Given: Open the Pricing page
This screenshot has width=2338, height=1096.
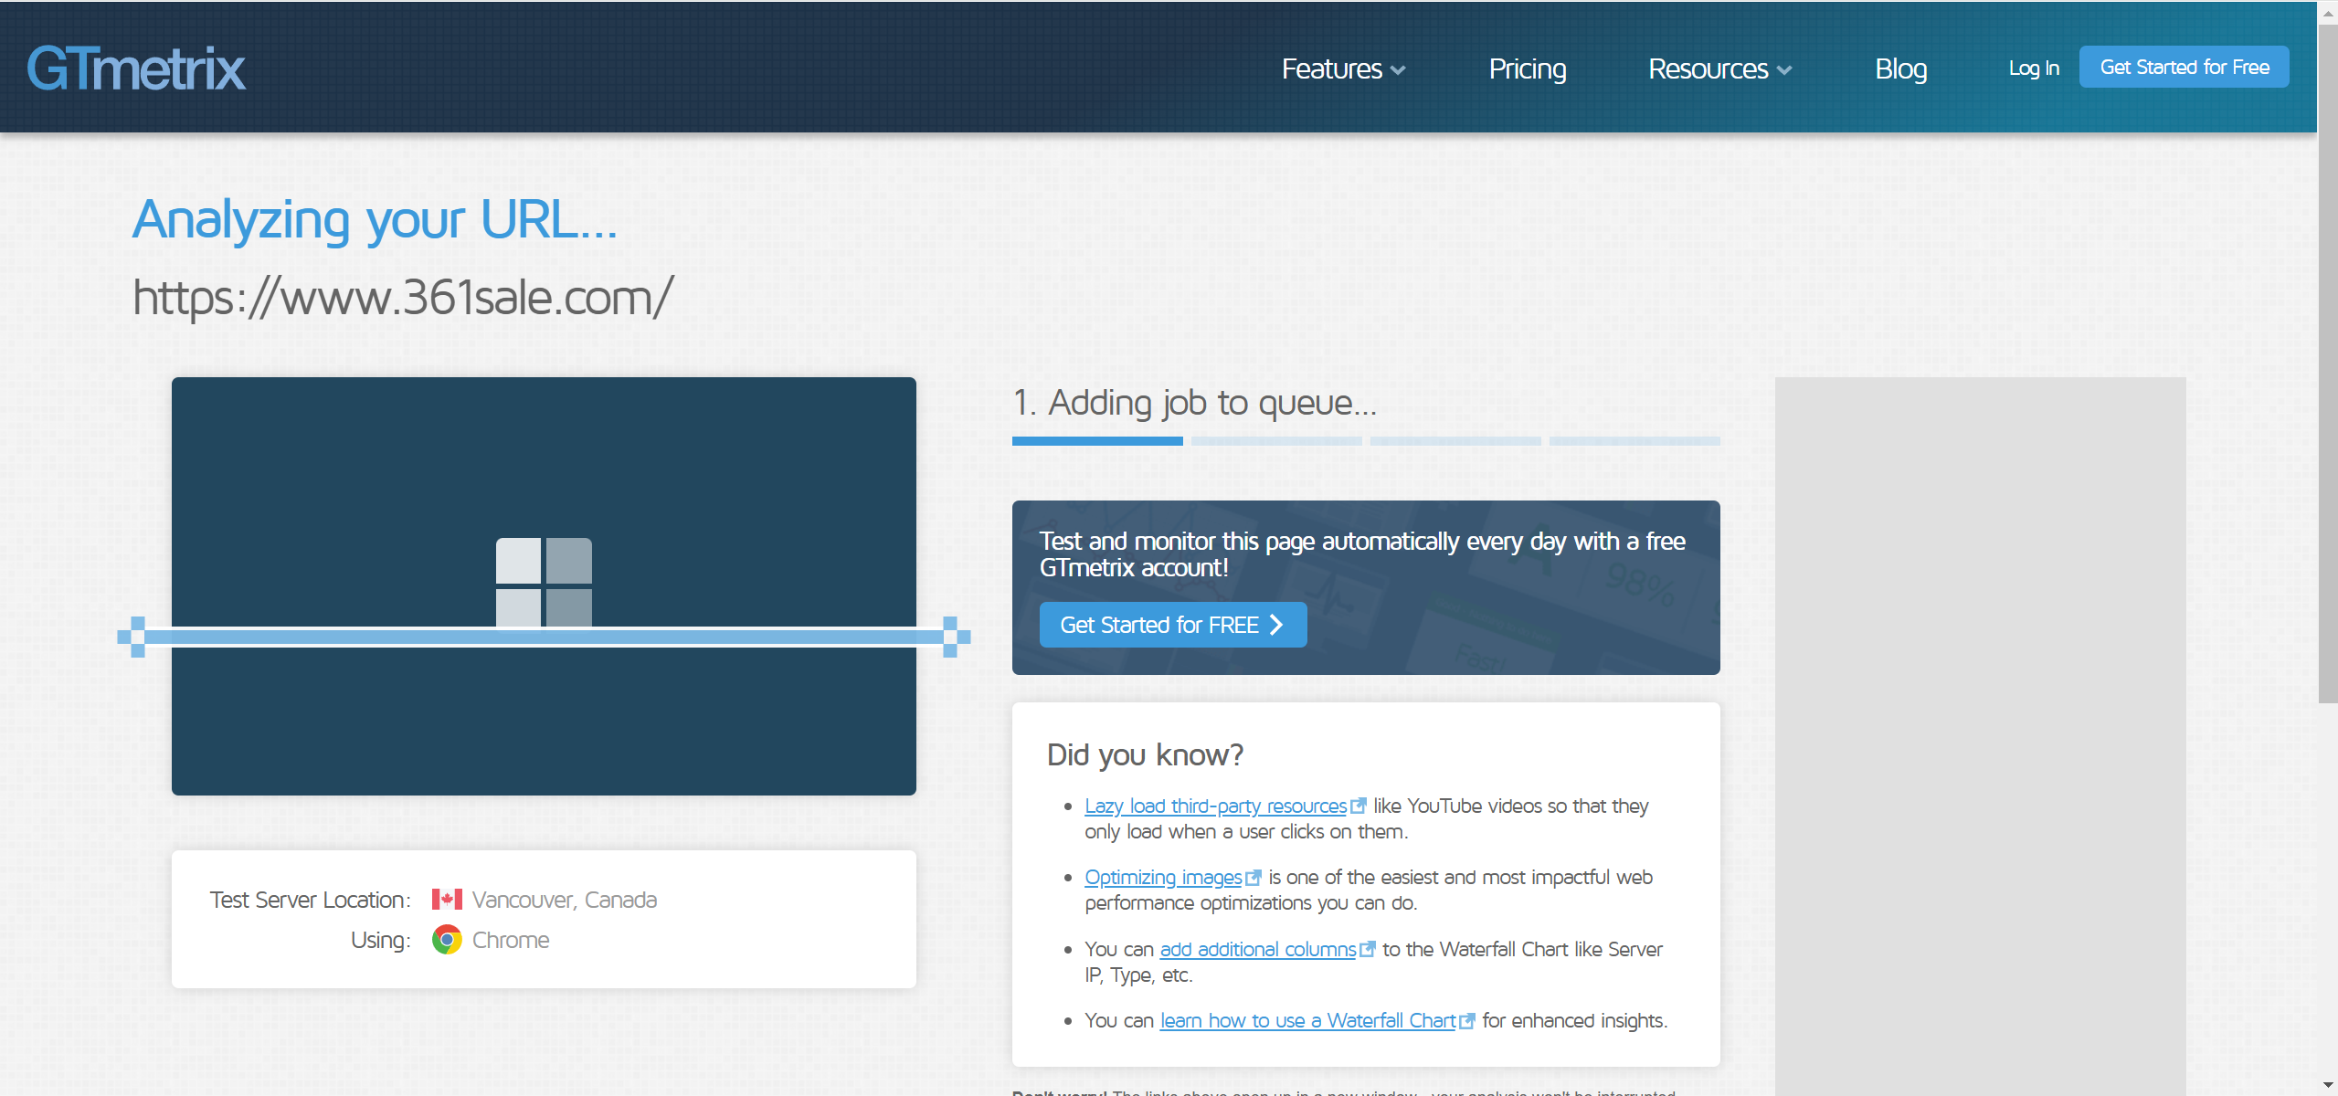Looking at the screenshot, I should click(1528, 69).
